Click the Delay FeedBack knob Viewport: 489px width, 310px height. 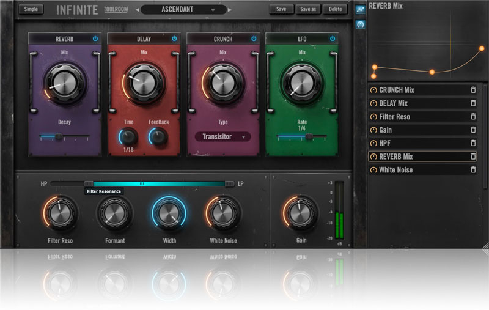(158, 137)
